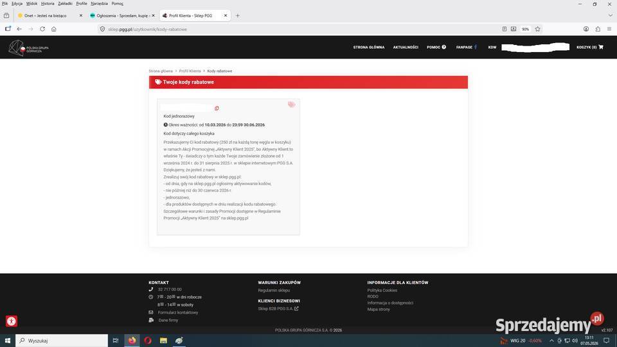The image size is (617, 347).
Task: Open the accessibility widget icon
Action: pyautogui.click(x=12, y=321)
